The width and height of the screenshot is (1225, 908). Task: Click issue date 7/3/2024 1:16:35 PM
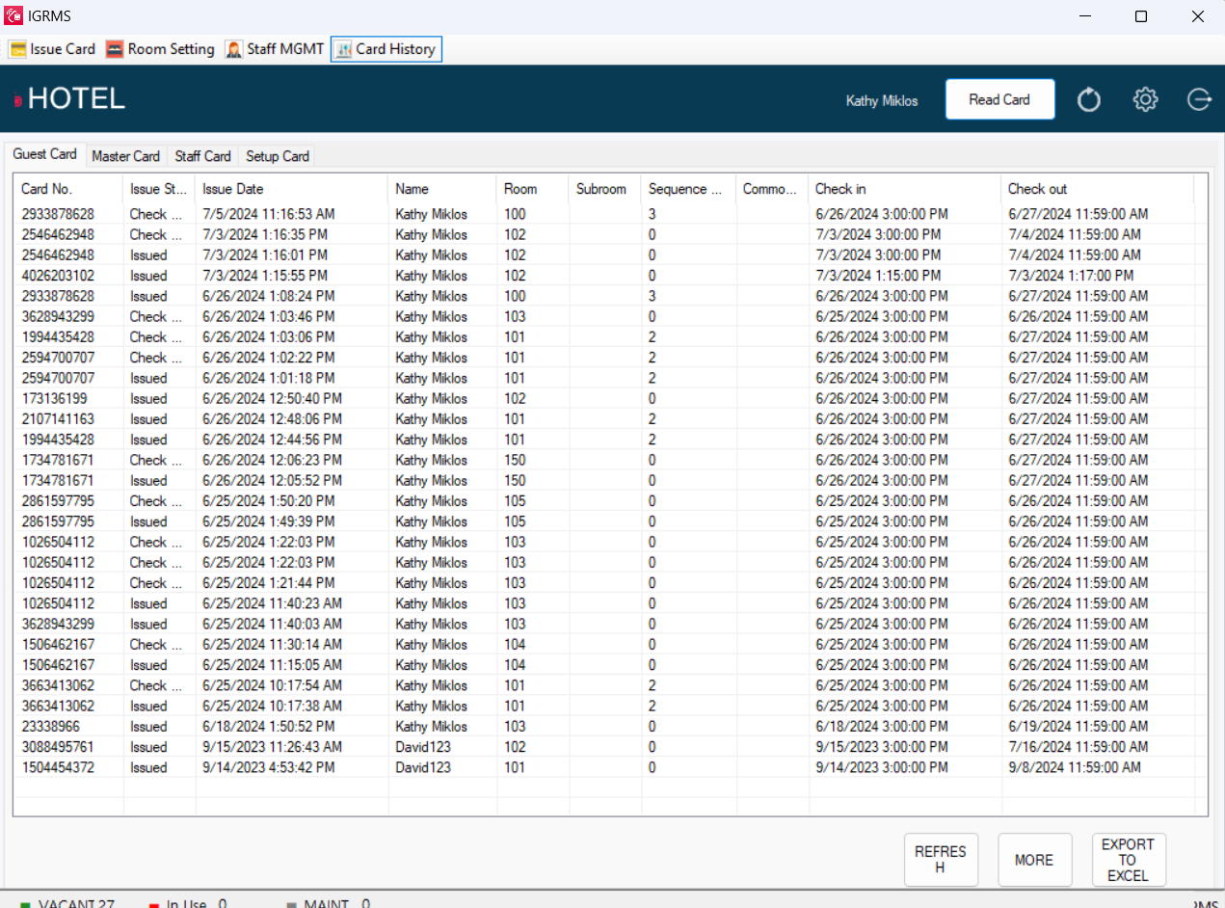pos(265,234)
